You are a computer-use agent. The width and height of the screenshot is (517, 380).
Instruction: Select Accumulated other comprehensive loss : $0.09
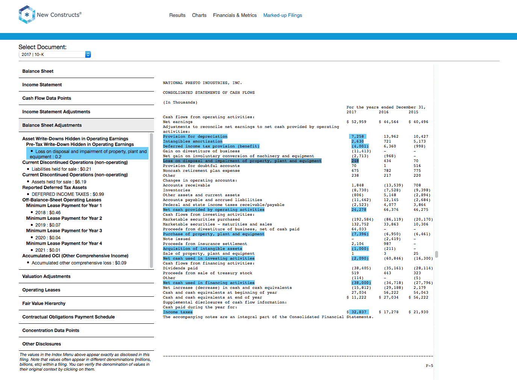(79, 263)
